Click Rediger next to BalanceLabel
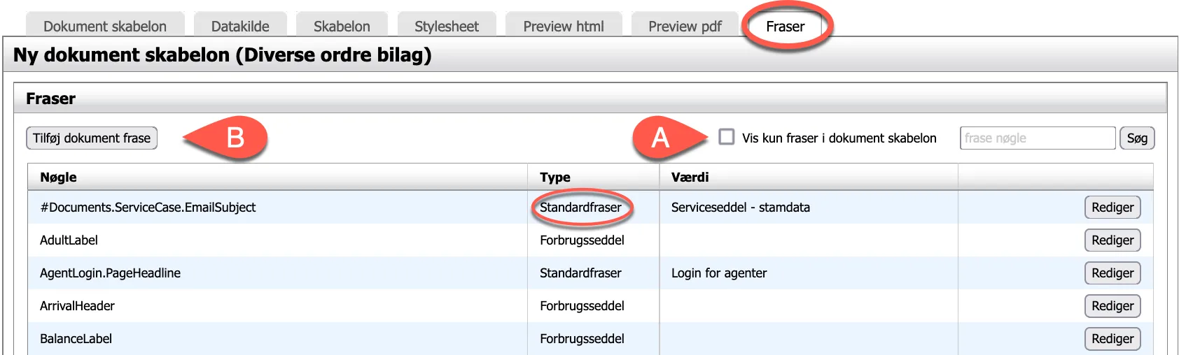Screen dimensions: 1179x355 pos(1112,339)
